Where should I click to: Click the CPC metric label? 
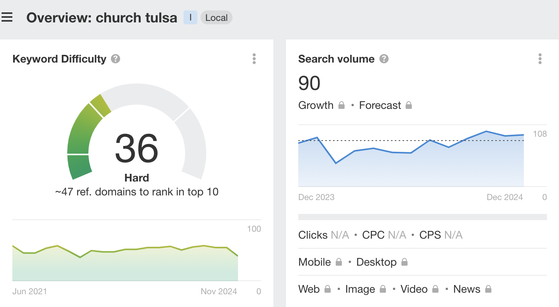pyautogui.click(x=373, y=235)
